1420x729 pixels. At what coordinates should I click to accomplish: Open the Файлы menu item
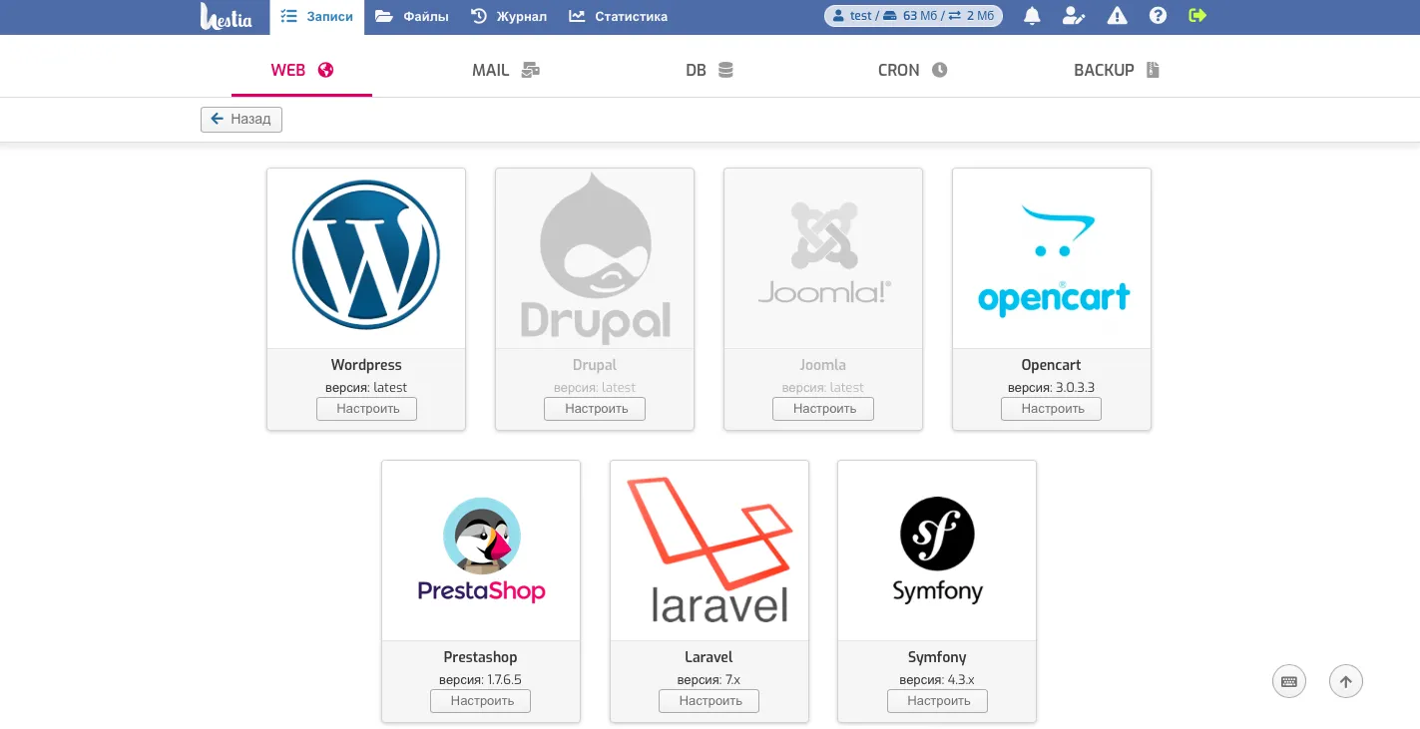point(412,17)
